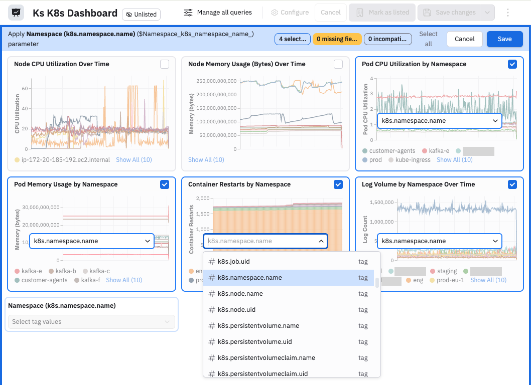
Task: Click the blue Save button
Action: coord(504,39)
